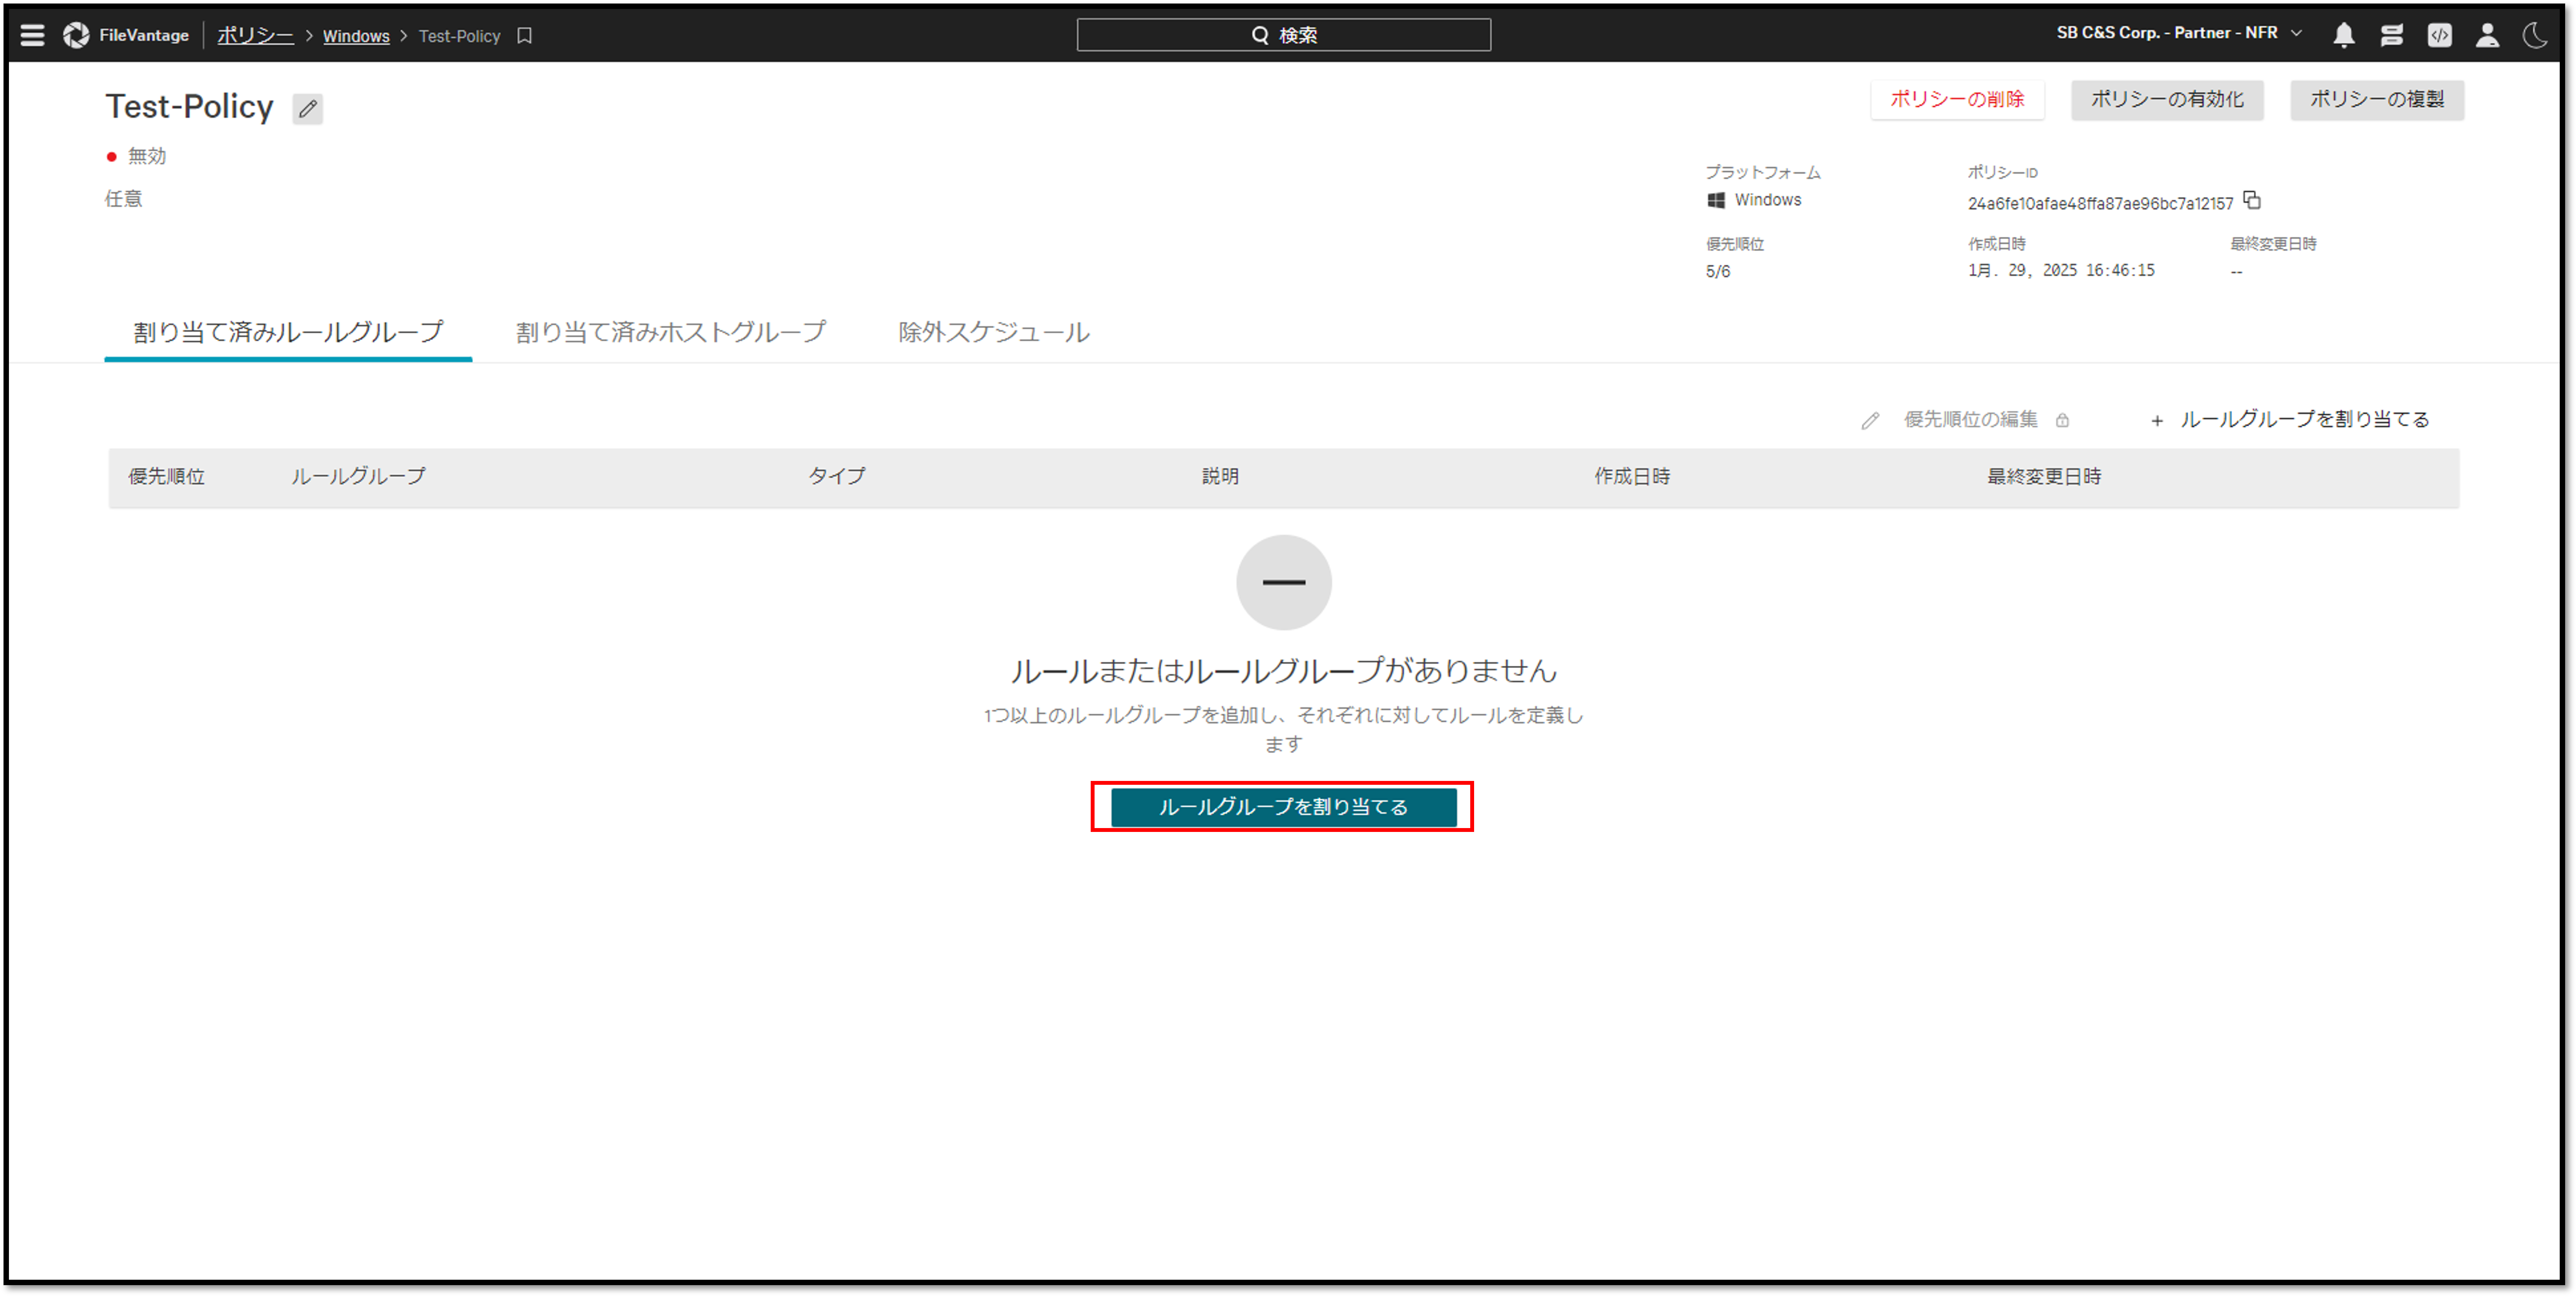
Task: Click the 作成日時 column header in table
Action: coord(1632,477)
